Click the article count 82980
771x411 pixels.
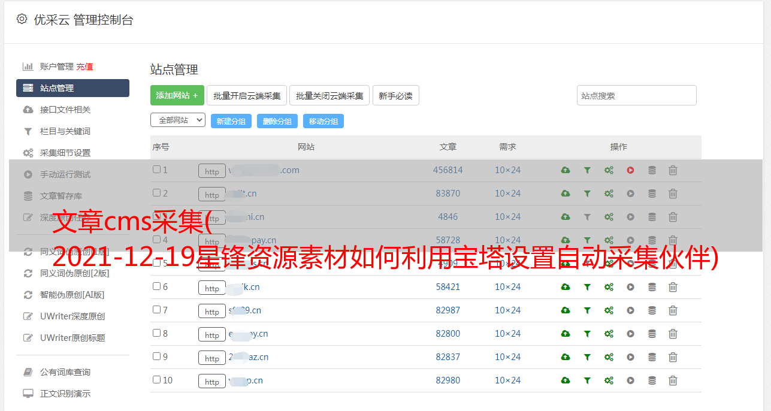pyautogui.click(x=448, y=380)
